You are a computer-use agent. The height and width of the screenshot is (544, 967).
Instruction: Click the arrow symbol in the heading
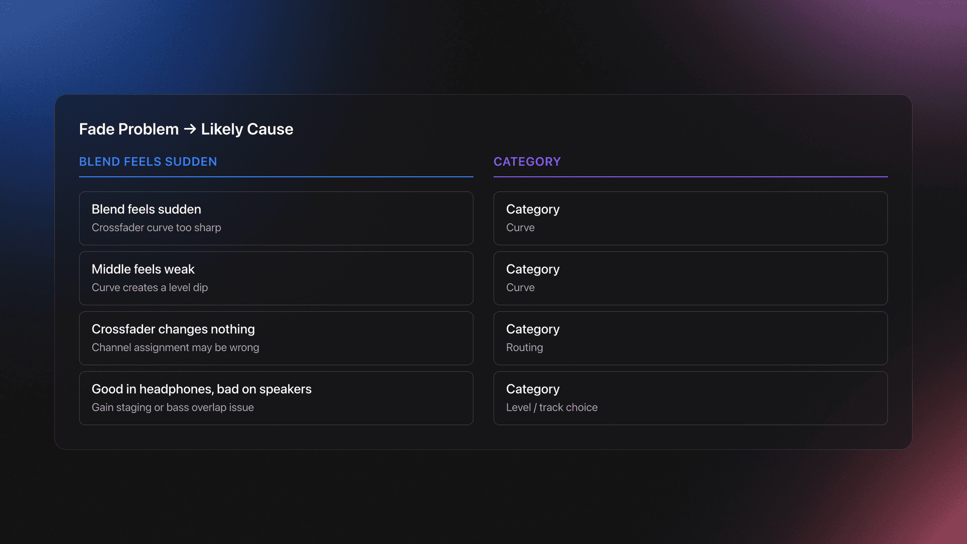coord(189,129)
